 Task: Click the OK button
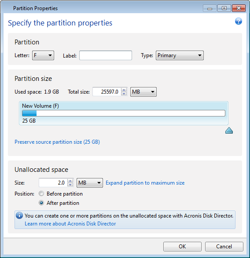[182, 247]
